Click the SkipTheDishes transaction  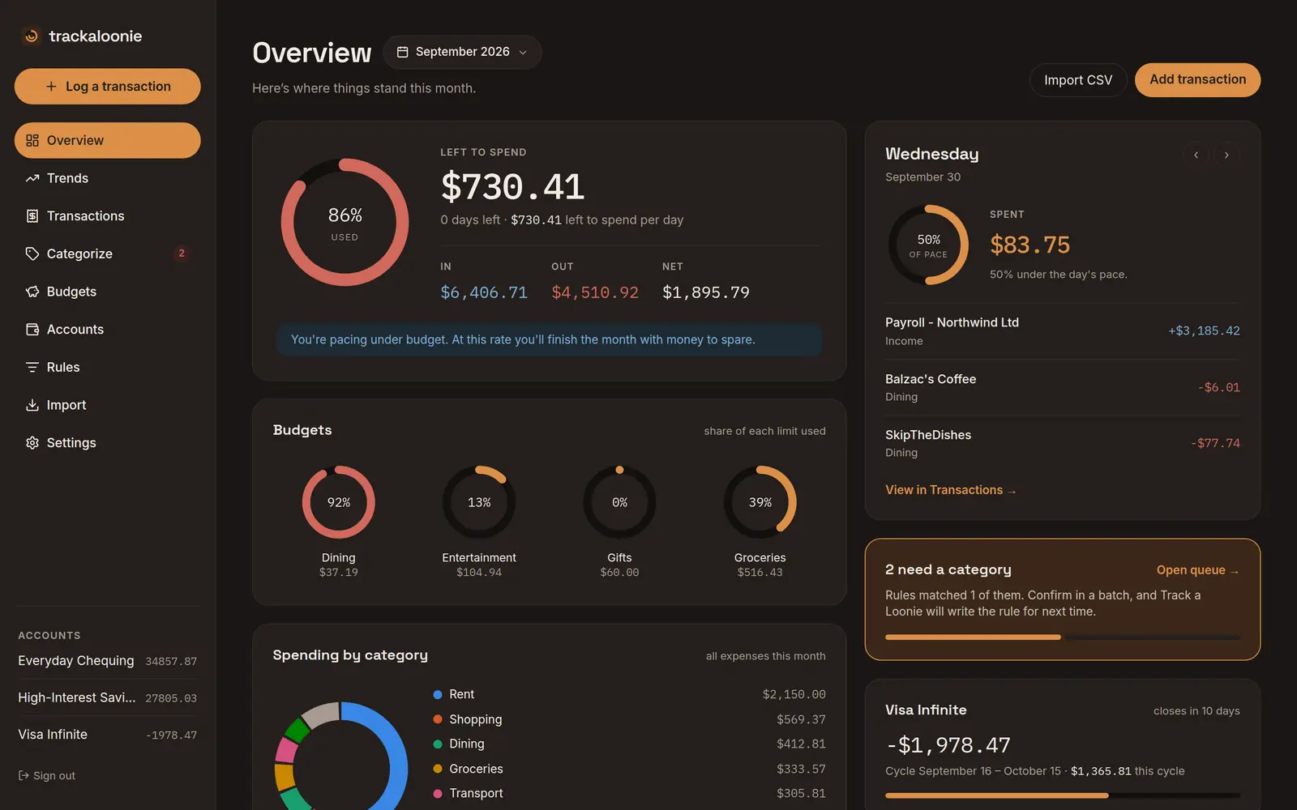pyautogui.click(x=1063, y=443)
